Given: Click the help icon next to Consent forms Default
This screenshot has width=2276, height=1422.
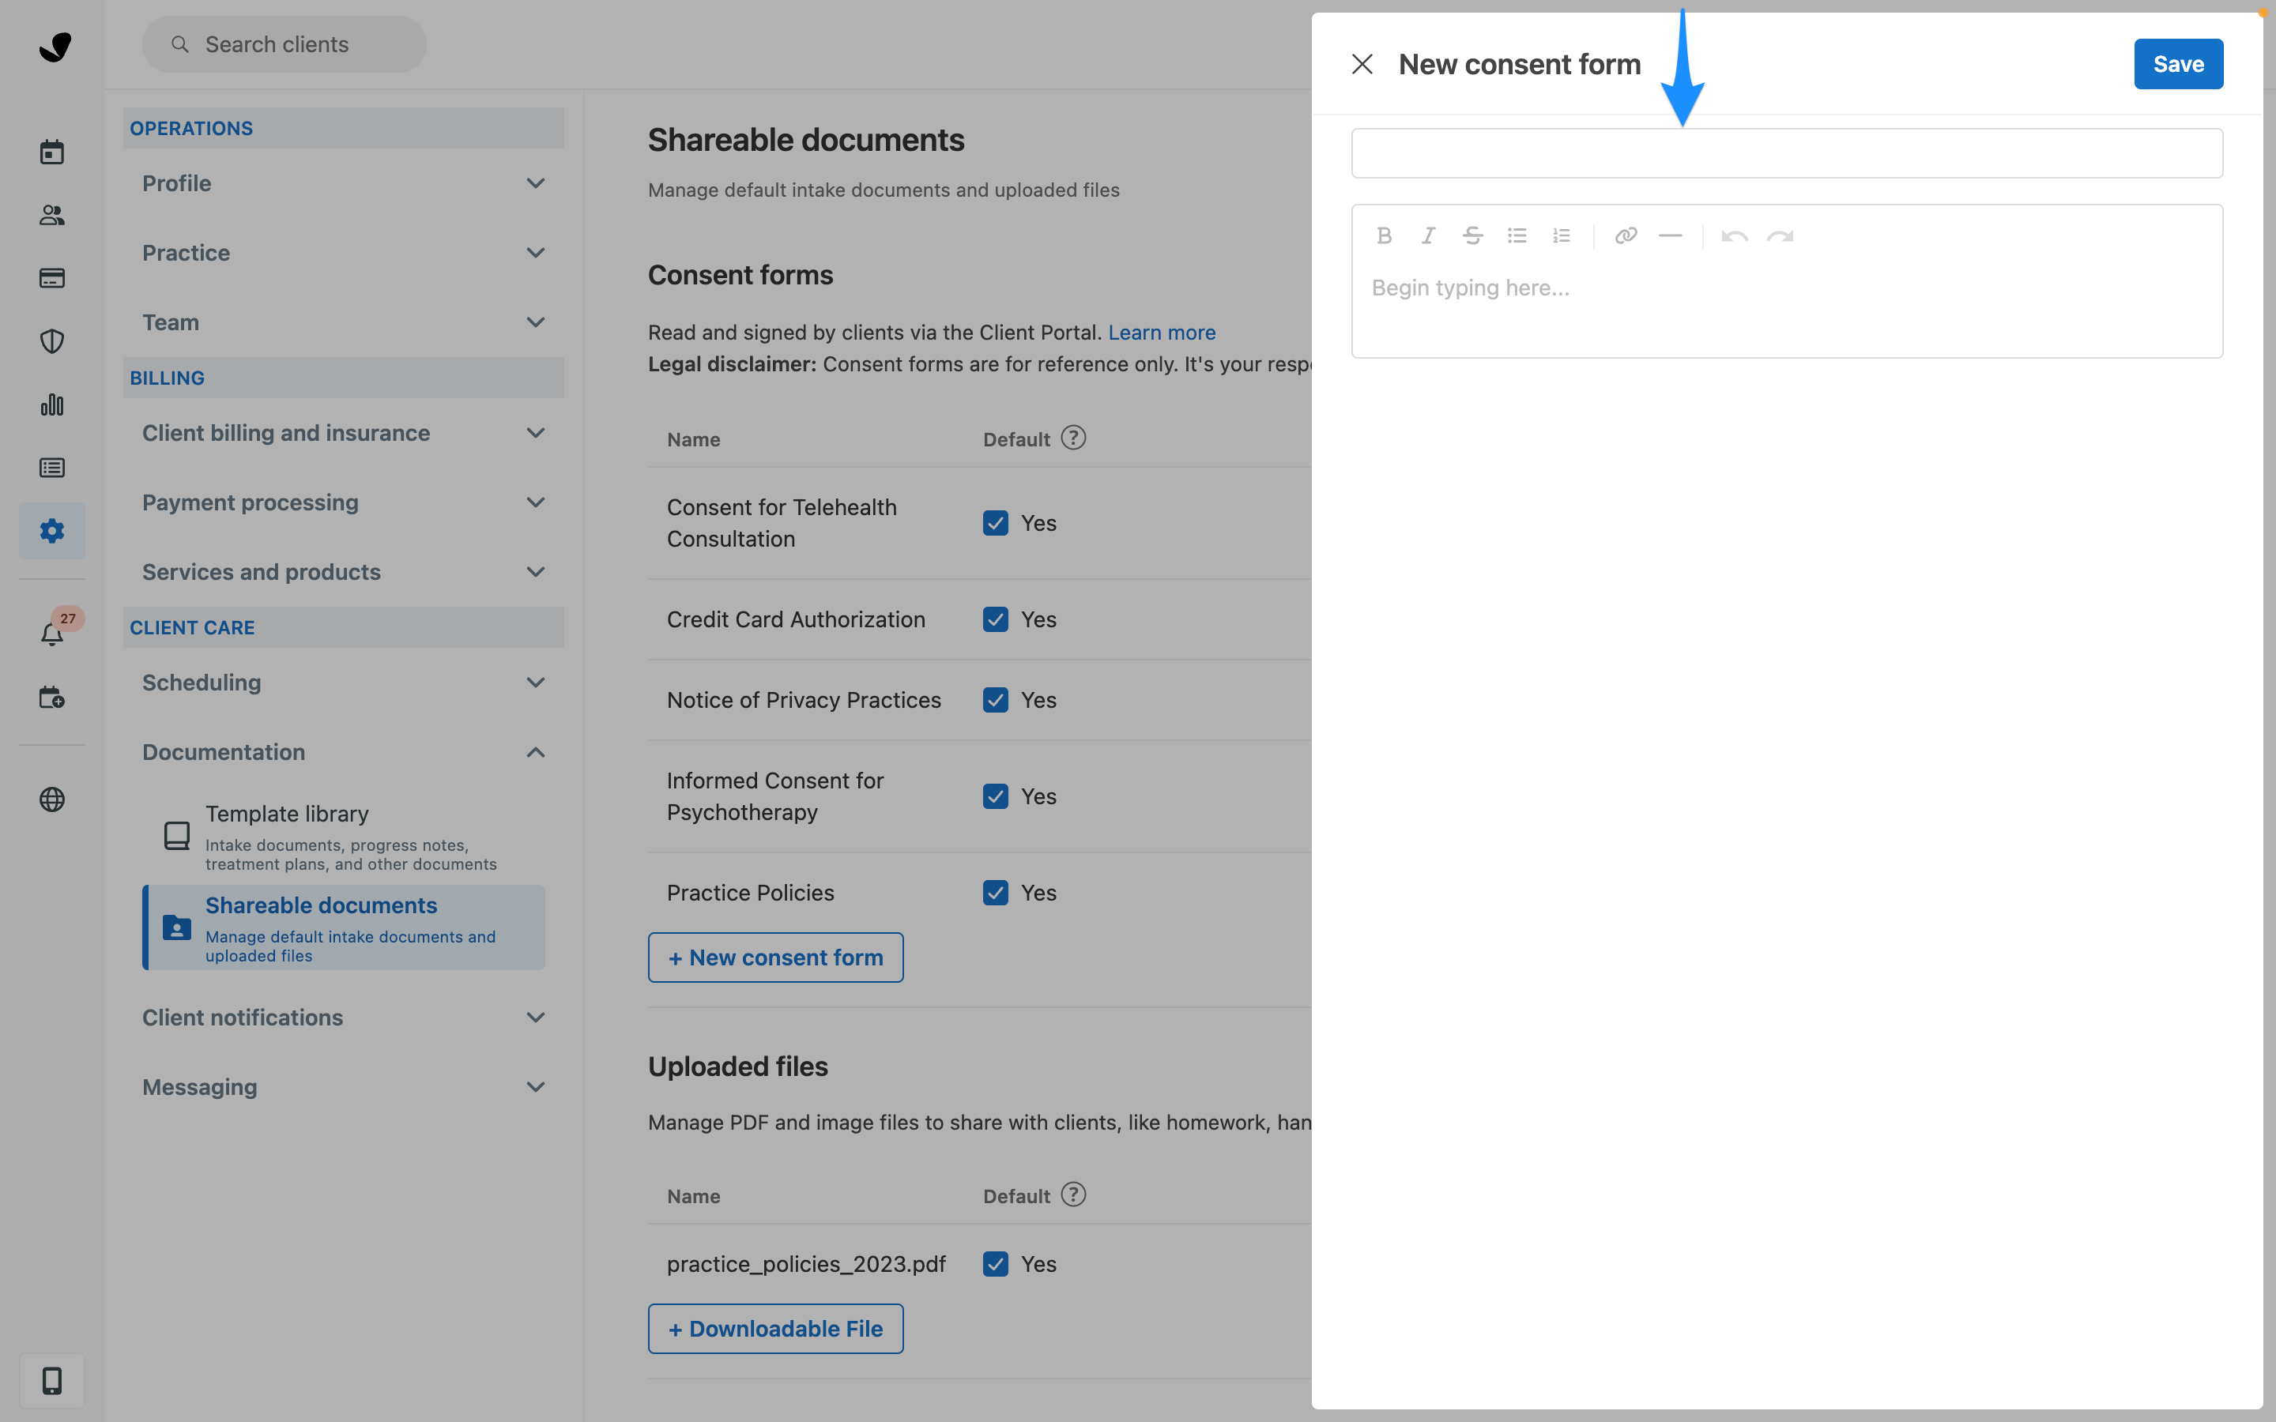Looking at the screenshot, I should [x=1073, y=438].
